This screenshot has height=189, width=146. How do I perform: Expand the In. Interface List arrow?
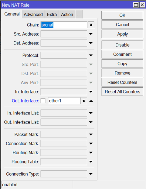coord(91,113)
